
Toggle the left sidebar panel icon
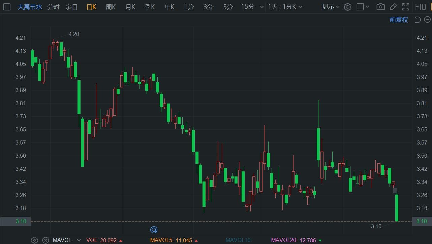[7, 7]
